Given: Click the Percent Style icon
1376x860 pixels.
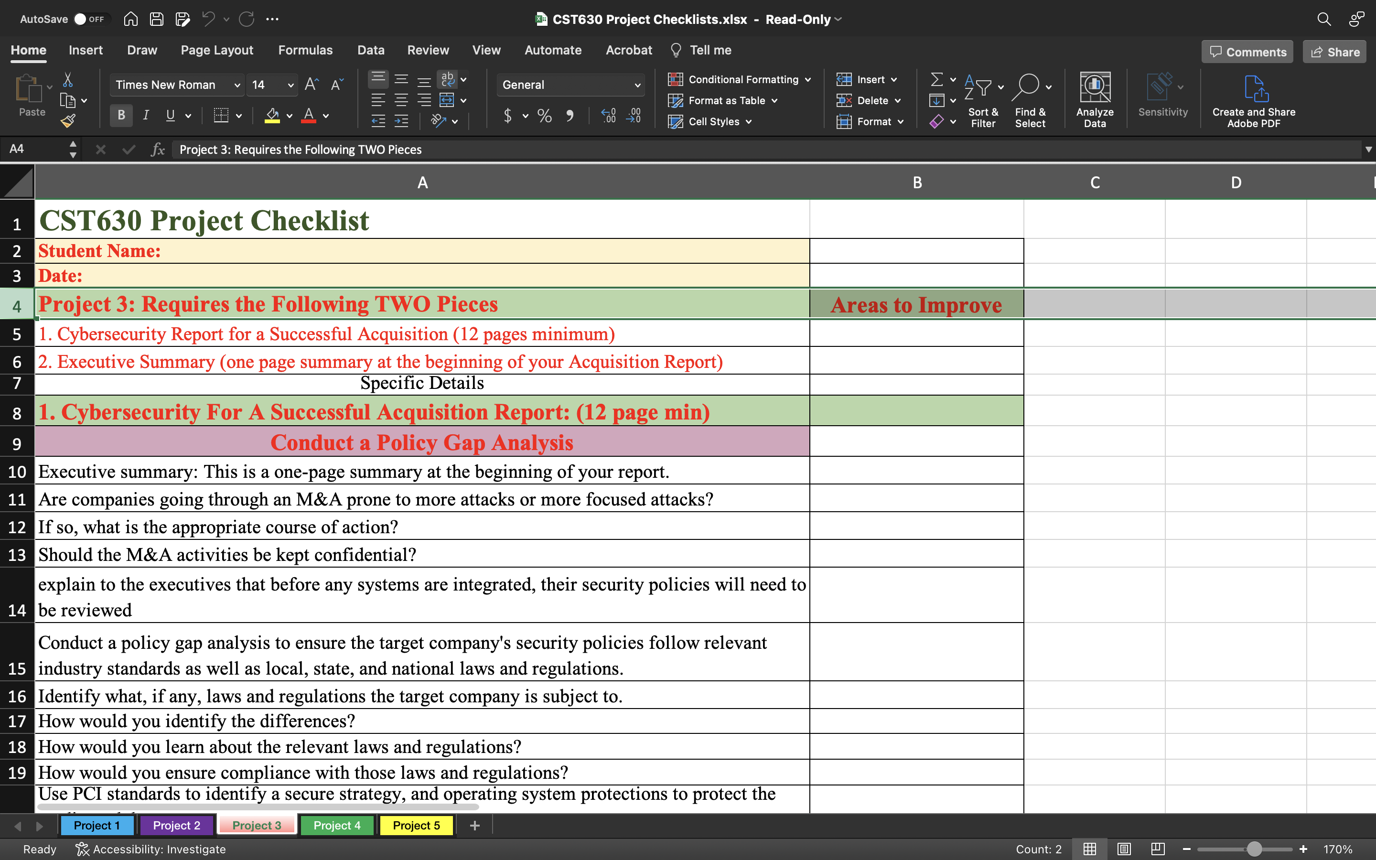Looking at the screenshot, I should point(544,116).
